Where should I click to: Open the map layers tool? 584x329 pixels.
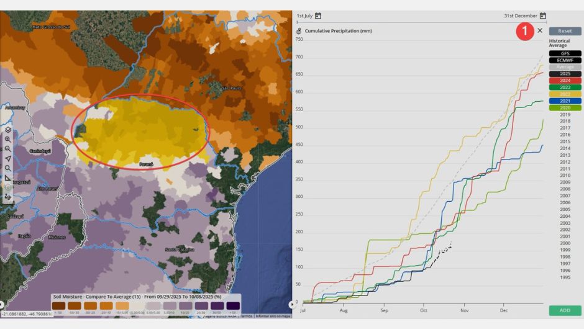(x=8, y=130)
